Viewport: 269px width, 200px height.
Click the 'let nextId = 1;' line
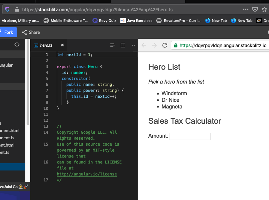[74, 55]
